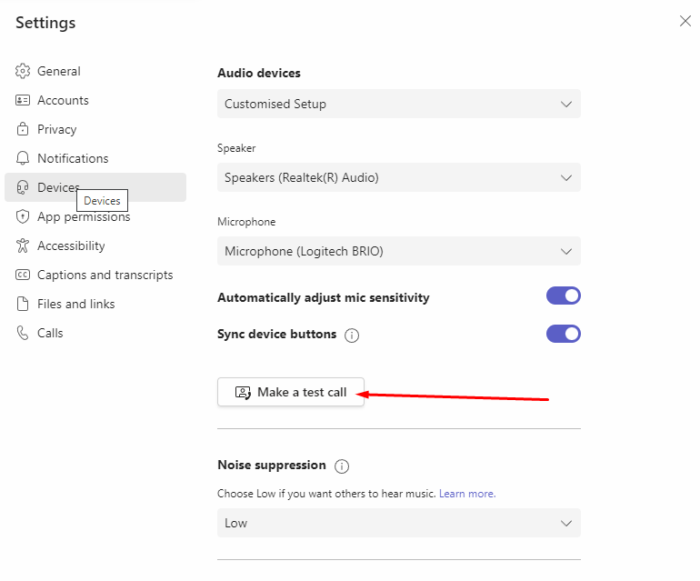The image size is (700, 581).
Task: Click info icon beside Noise suppression
Action: tap(342, 466)
